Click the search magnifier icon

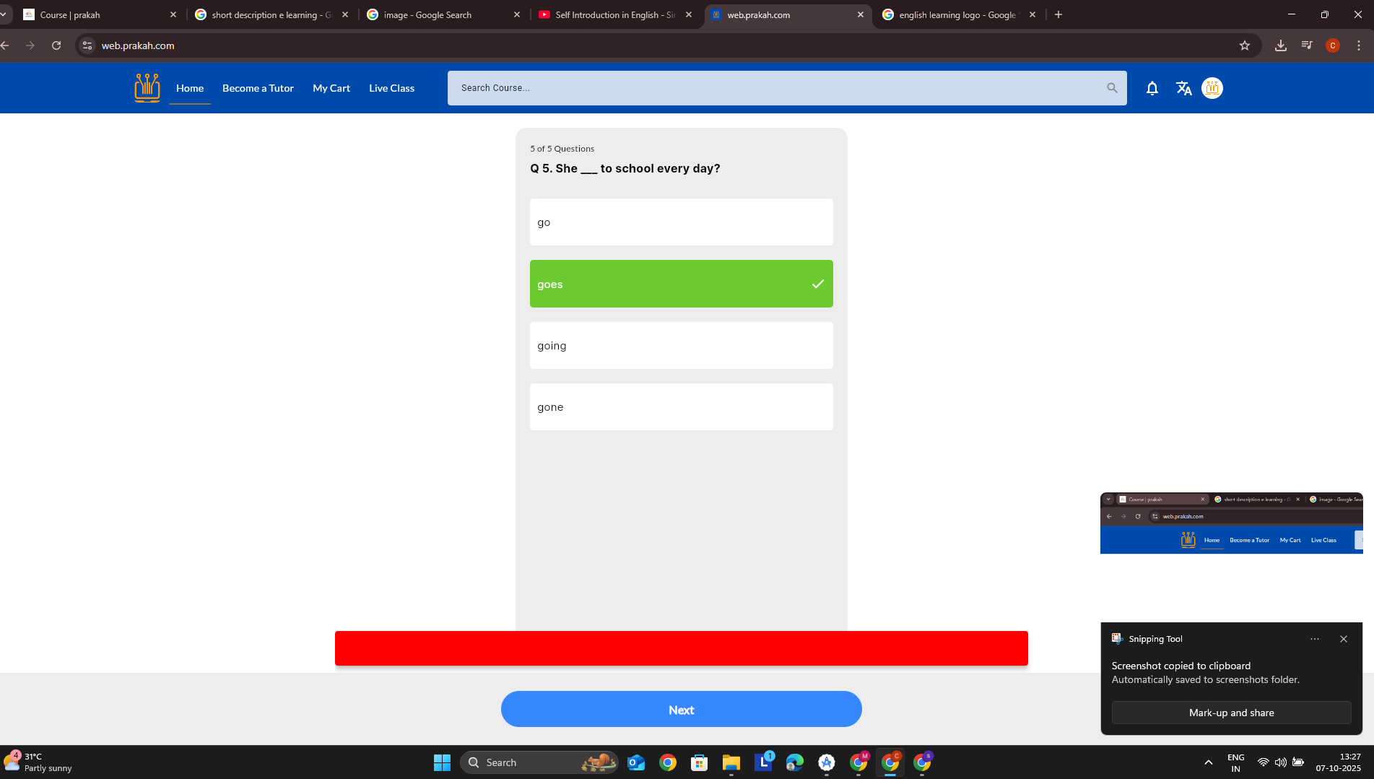point(1112,88)
